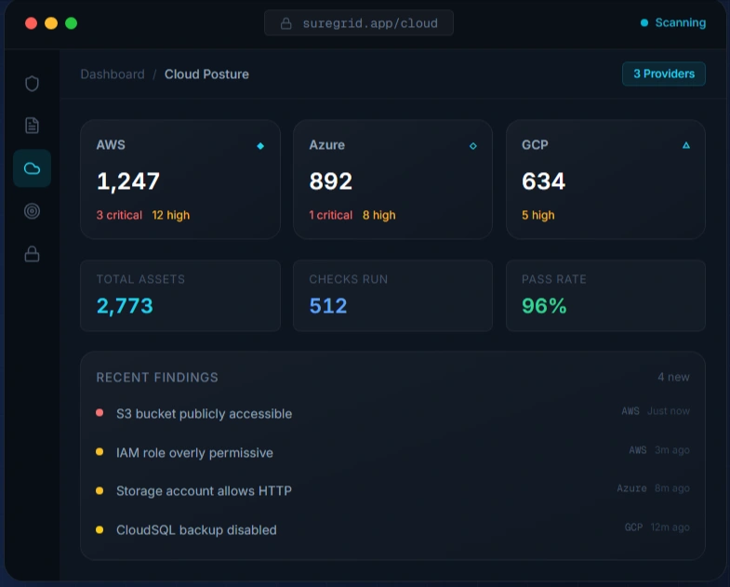Viewport: 730px width, 587px height.
Task: Click the cloud posture sidebar icon
Action: [x=32, y=168]
